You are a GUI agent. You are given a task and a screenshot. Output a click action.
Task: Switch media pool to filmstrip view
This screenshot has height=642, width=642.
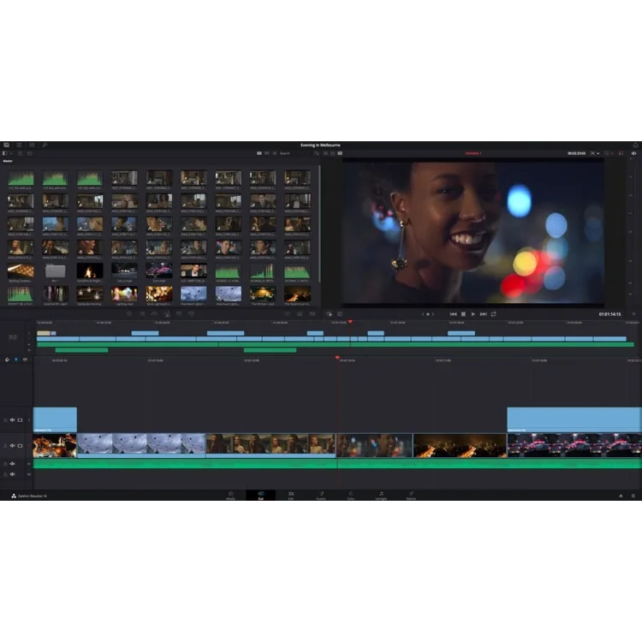pos(266,153)
